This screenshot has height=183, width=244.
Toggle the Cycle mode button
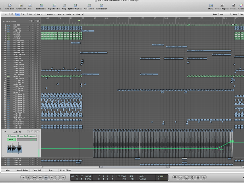click(181, 177)
